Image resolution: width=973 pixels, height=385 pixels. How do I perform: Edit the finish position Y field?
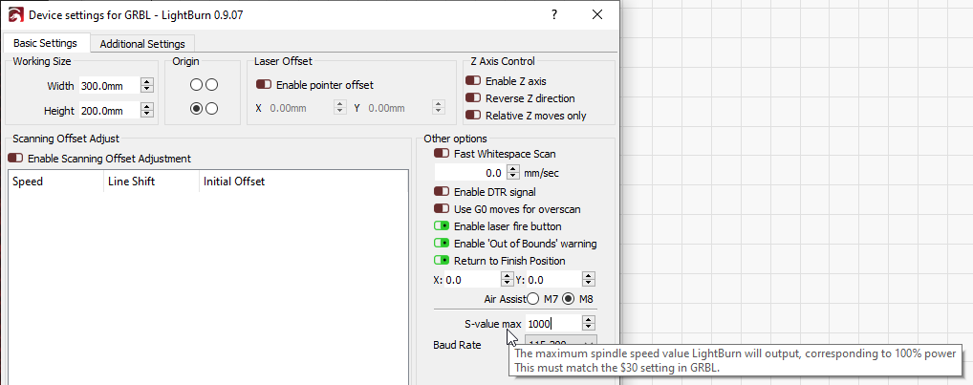(554, 280)
